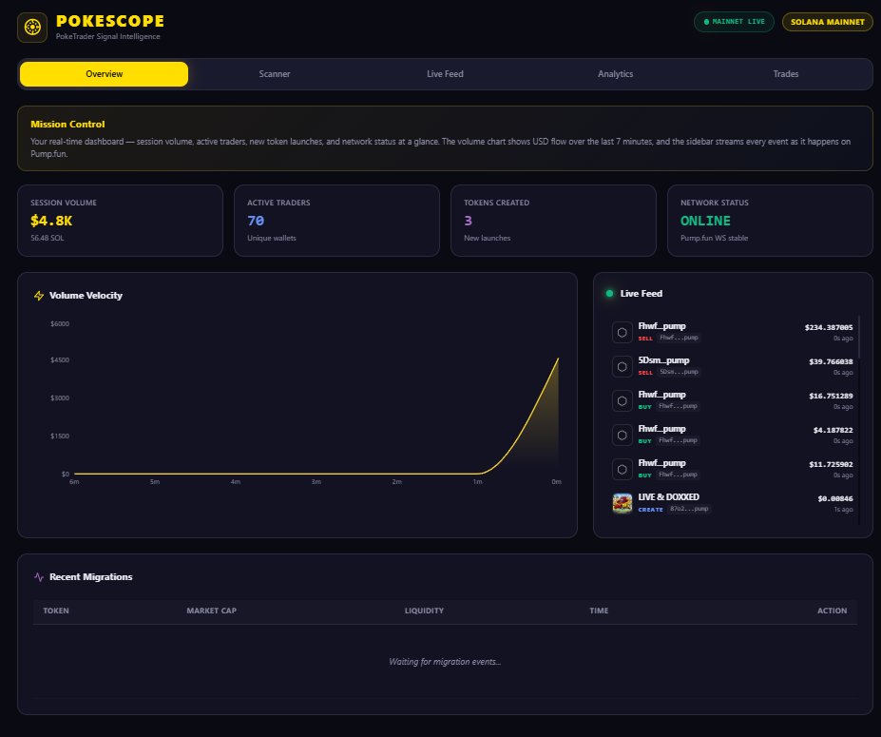The width and height of the screenshot is (881, 737).
Task: Open the Trades tab
Action: coord(785,73)
